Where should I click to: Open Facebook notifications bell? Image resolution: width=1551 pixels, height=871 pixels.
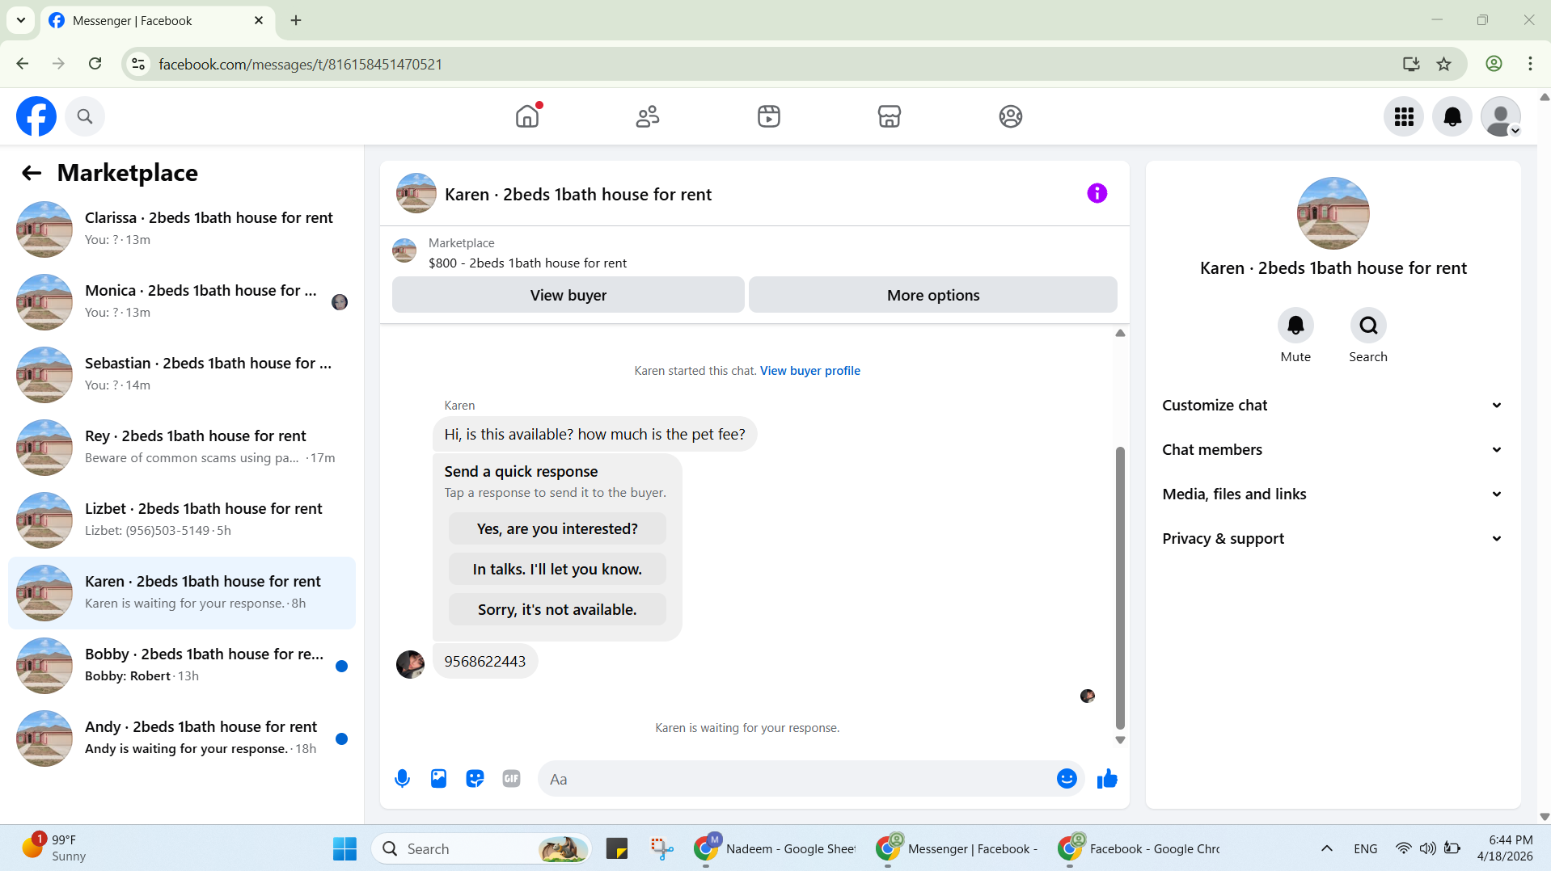[x=1452, y=116]
